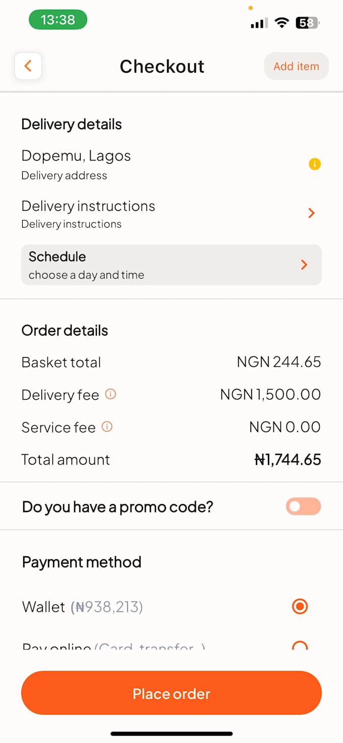Open the Delivery instructions row
Viewport: 343px width, 743px height.
[171, 214]
